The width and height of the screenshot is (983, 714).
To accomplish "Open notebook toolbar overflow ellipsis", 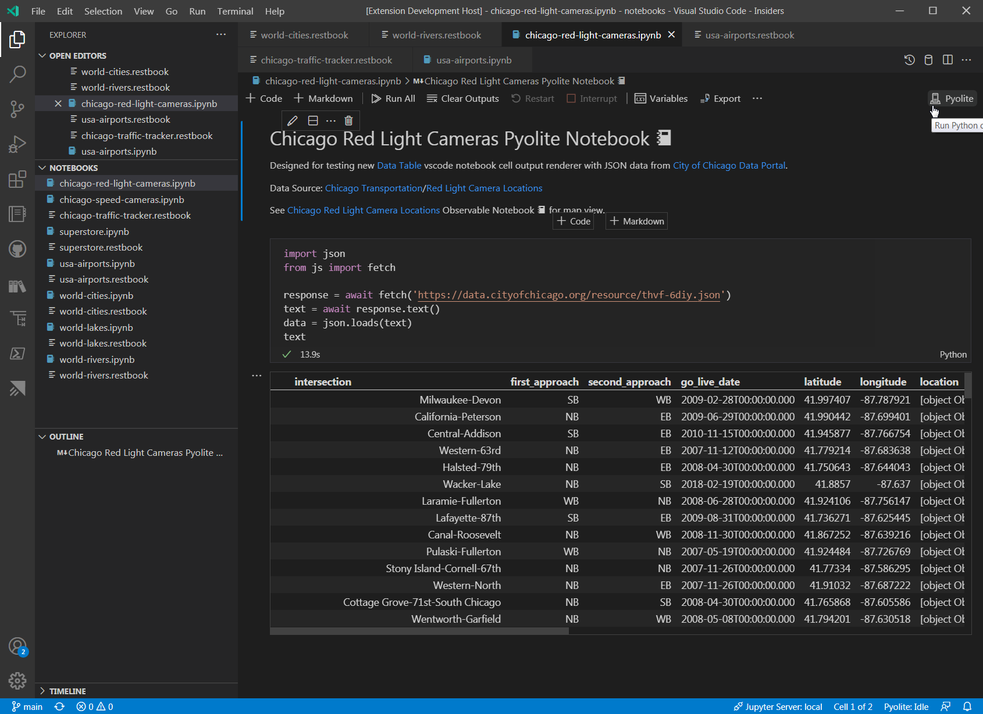I will pyautogui.click(x=757, y=98).
